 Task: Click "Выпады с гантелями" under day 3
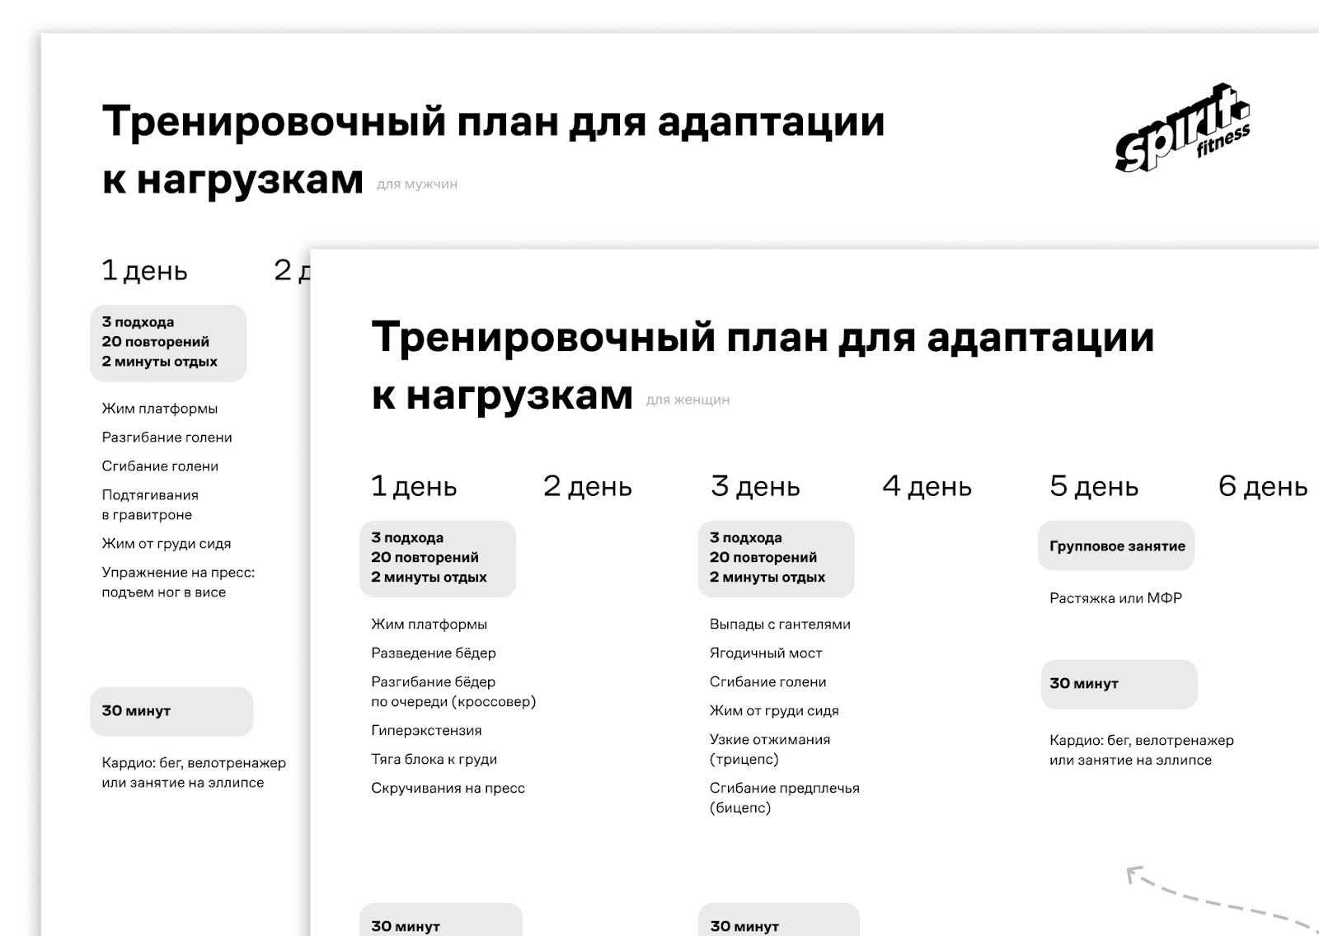pyautogui.click(x=780, y=624)
